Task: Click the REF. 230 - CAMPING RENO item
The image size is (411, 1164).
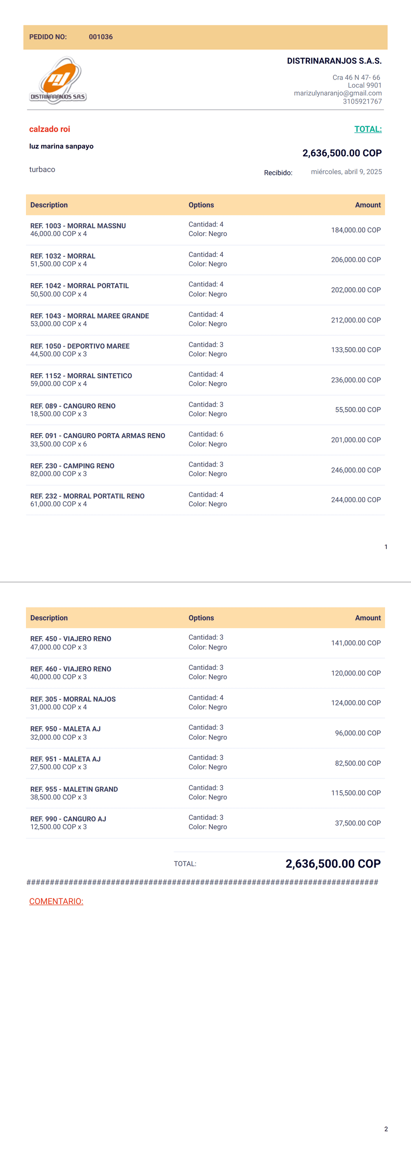Action: [x=72, y=466]
